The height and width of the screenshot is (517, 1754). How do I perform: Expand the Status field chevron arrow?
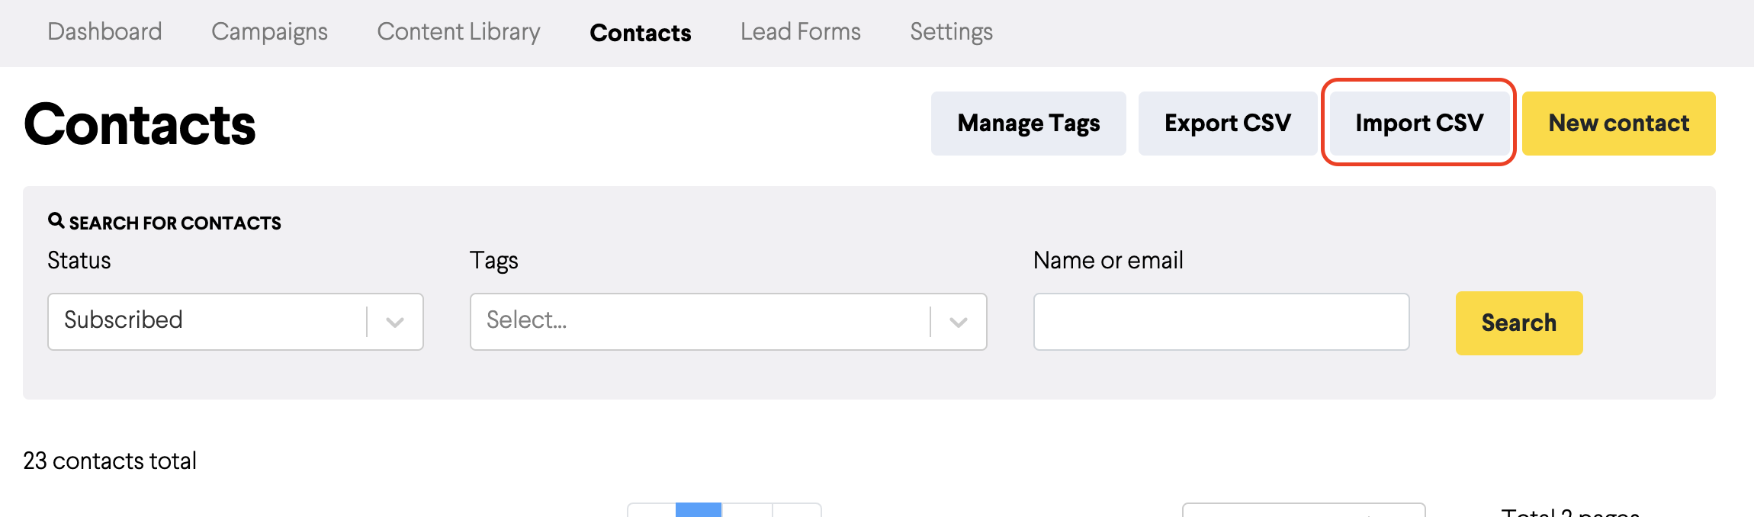pyautogui.click(x=394, y=322)
